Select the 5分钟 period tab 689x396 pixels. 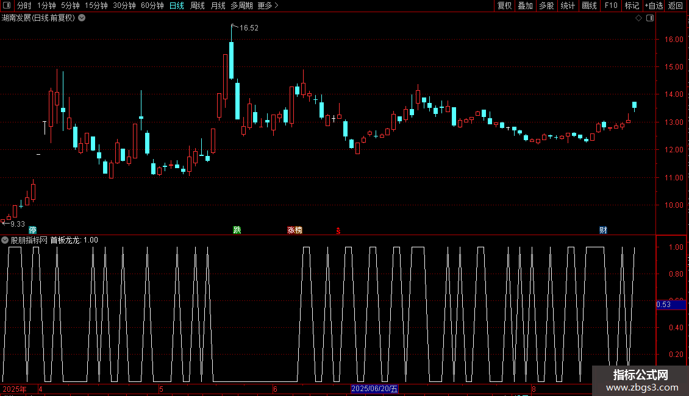[x=70, y=5]
